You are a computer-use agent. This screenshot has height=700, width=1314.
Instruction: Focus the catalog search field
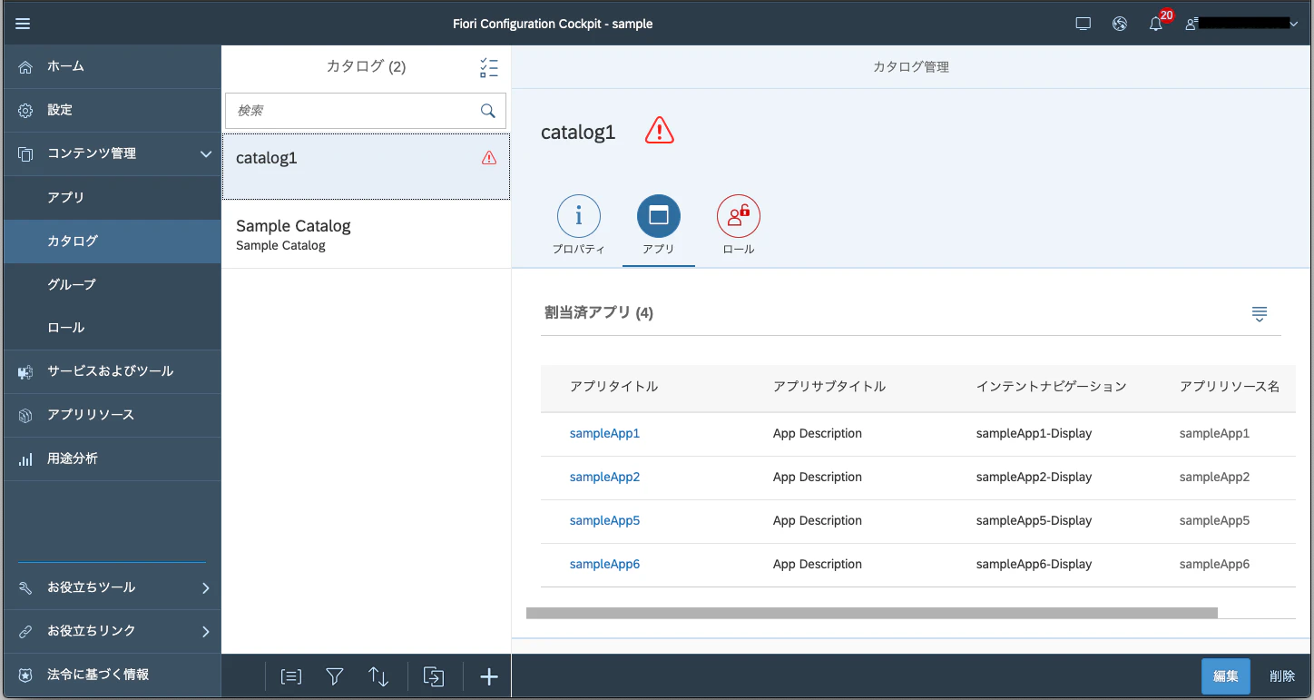[365, 111]
